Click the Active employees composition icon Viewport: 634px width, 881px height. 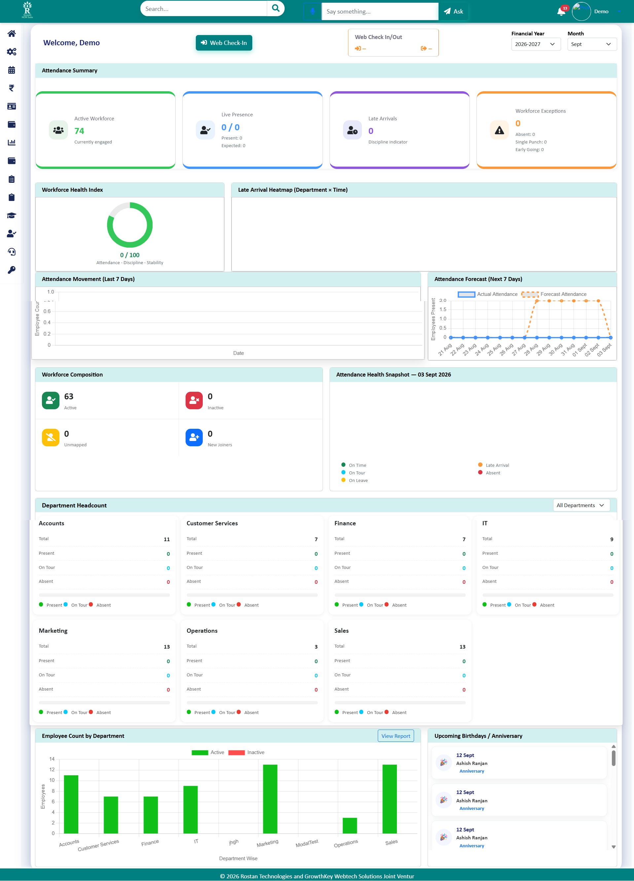pos(51,400)
